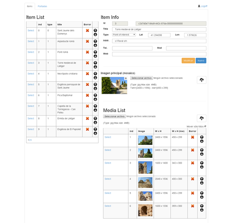Click the Nuevo button

coord(201,61)
